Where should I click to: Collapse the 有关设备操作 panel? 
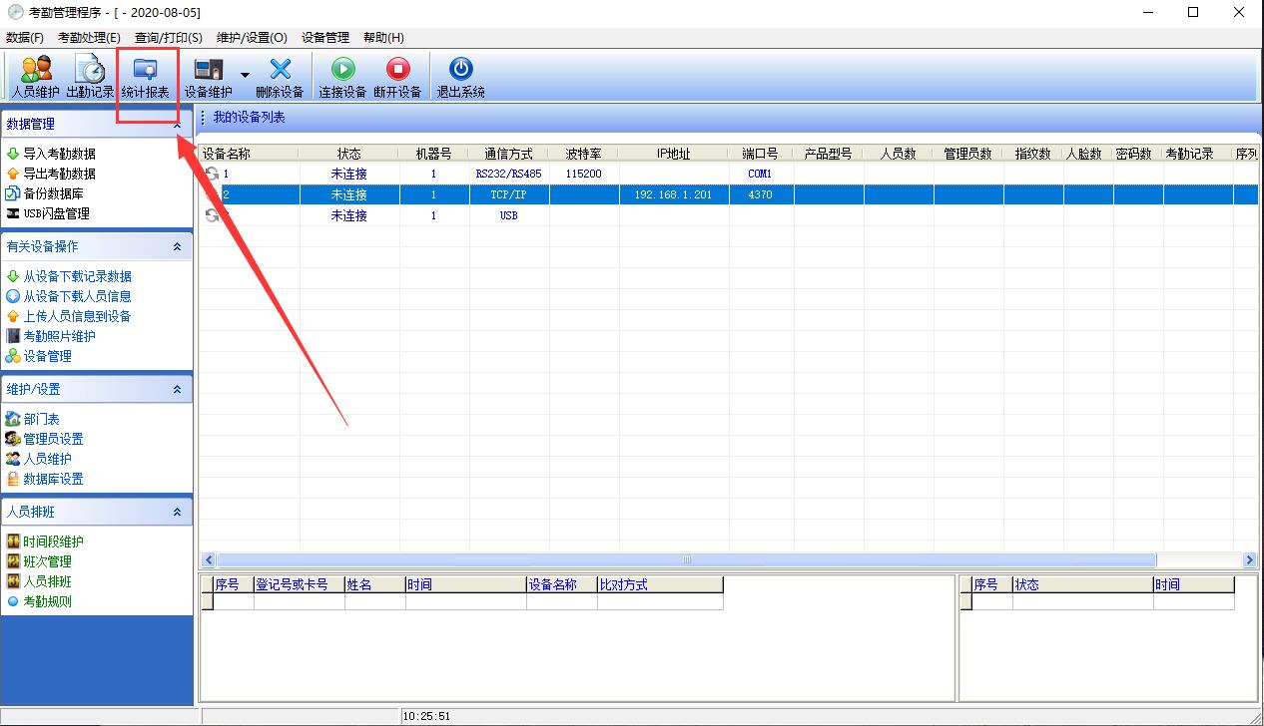[x=178, y=246]
